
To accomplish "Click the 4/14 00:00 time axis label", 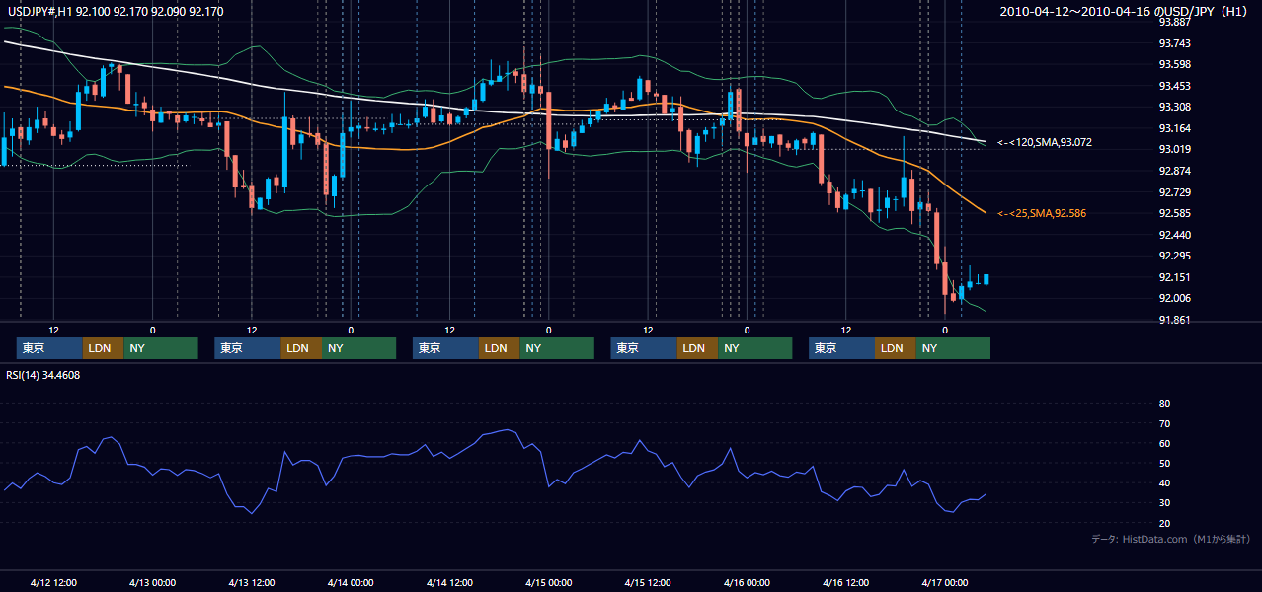I will pyautogui.click(x=351, y=582).
